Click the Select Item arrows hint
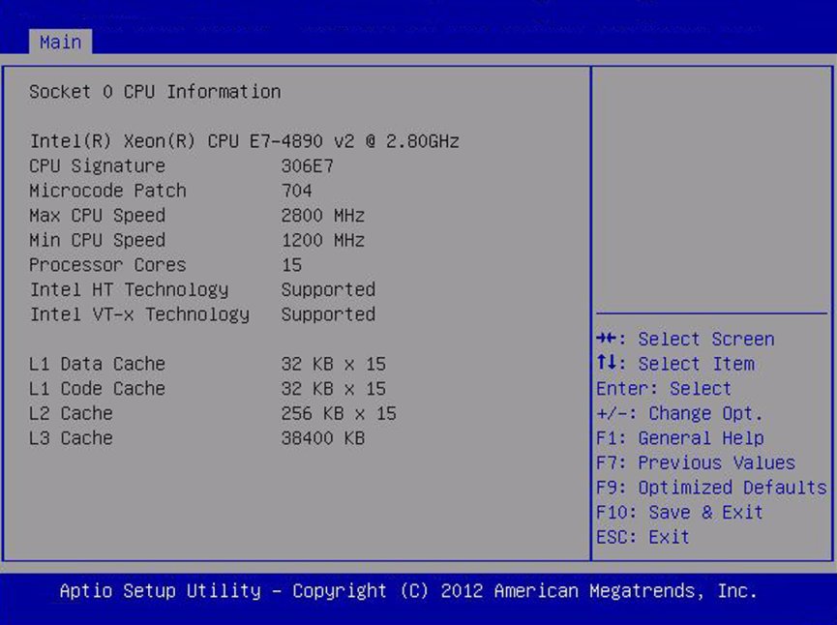The height and width of the screenshot is (625, 837). (x=675, y=364)
